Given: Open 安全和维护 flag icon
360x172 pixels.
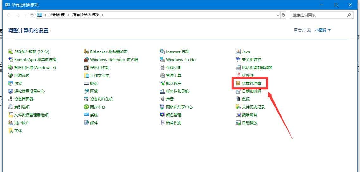Looking at the screenshot, I should pyautogui.click(x=238, y=60).
